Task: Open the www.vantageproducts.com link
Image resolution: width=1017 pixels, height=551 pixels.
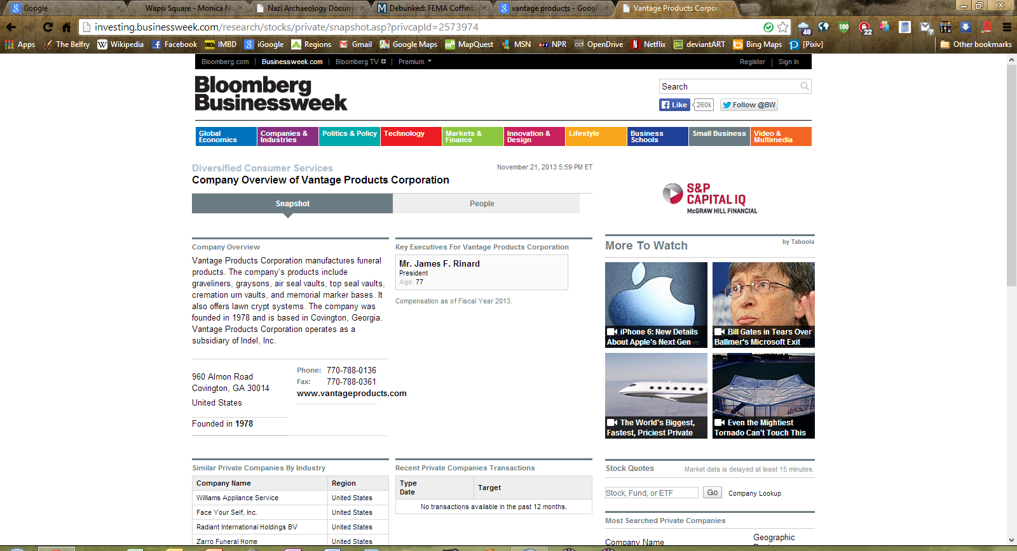Action: 352,394
